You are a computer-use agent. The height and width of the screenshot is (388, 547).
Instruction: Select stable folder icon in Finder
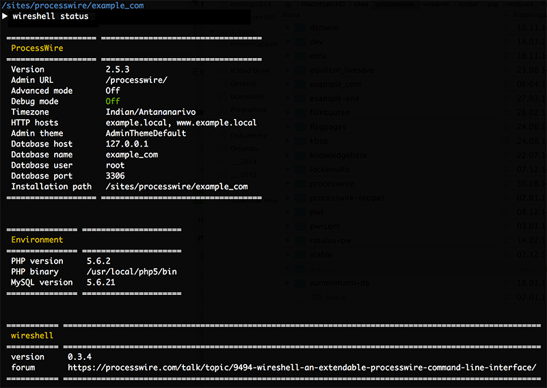[301, 255]
